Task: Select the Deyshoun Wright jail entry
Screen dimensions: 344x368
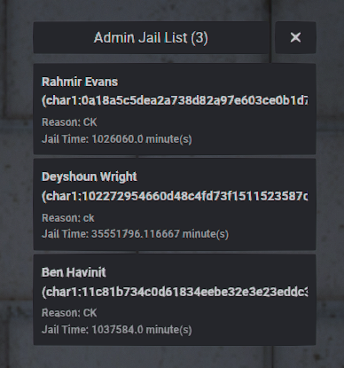Action: point(175,205)
